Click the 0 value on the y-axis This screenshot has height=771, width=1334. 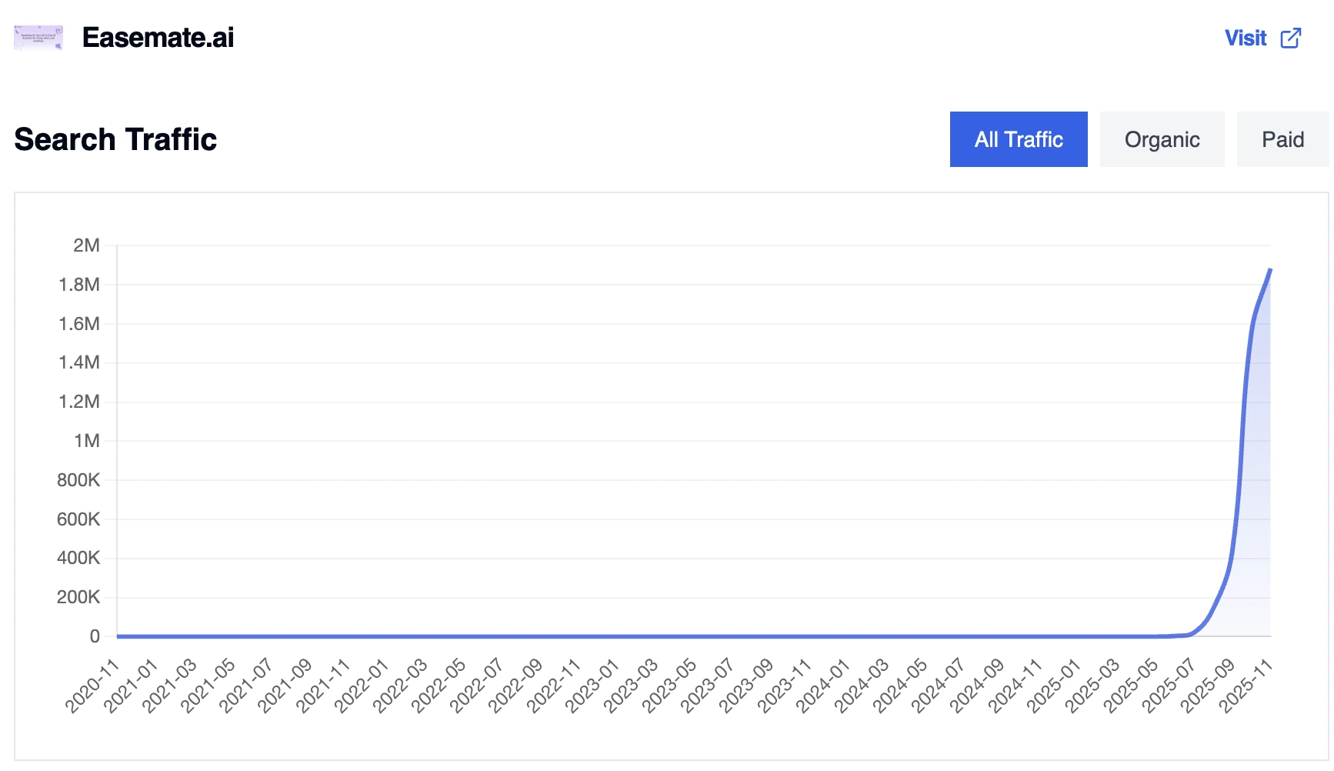click(92, 636)
